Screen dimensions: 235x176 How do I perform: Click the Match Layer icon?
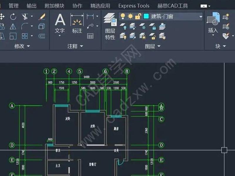[x=162, y=36]
